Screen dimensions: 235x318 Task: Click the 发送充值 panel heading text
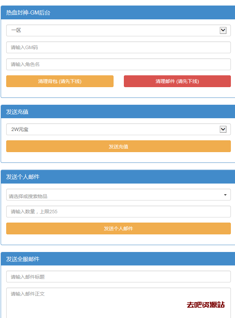coord(17,112)
